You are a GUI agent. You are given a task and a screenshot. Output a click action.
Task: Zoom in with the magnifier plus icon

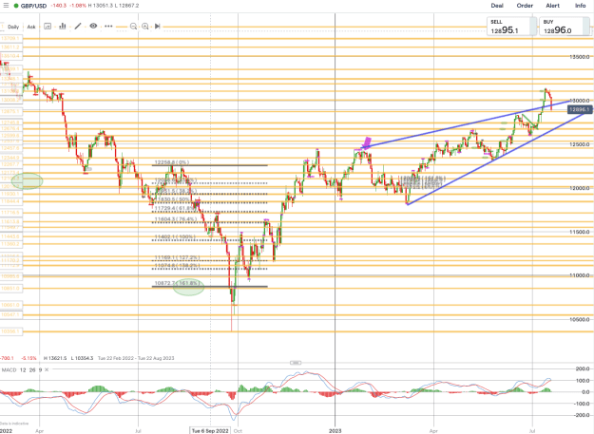(x=145, y=26)
